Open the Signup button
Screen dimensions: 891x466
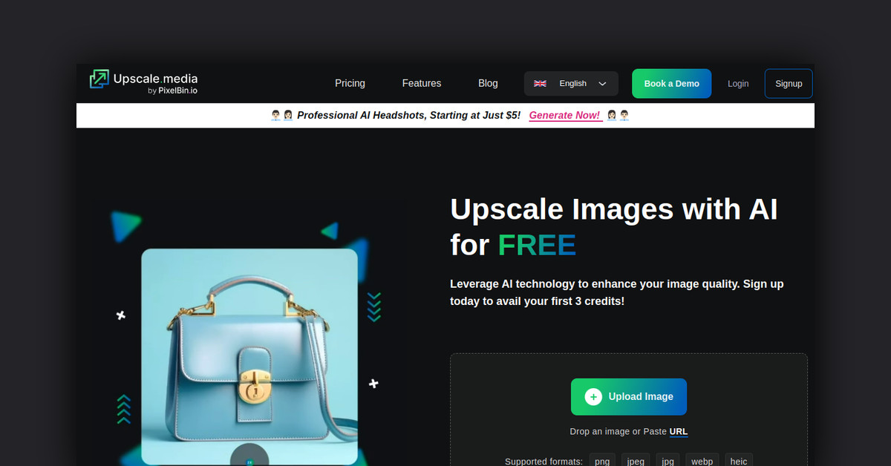coord(789,83)
